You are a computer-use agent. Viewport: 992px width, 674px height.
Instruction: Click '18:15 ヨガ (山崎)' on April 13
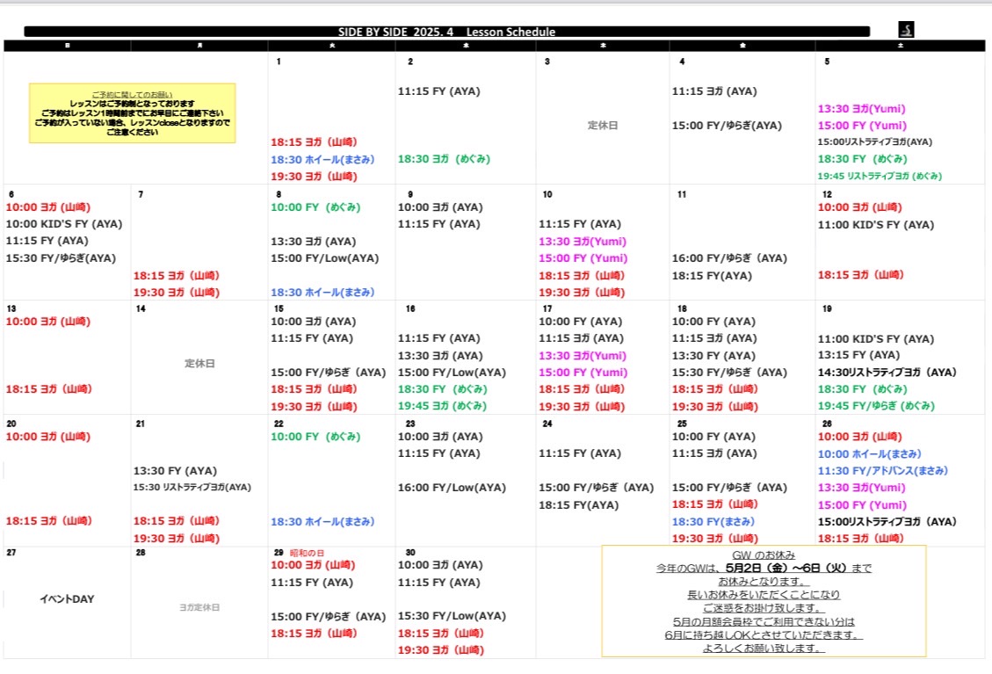click(48, 389)
